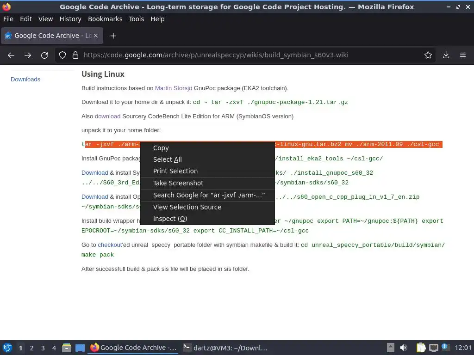Open tracking protection shield icon

point(62,55)
